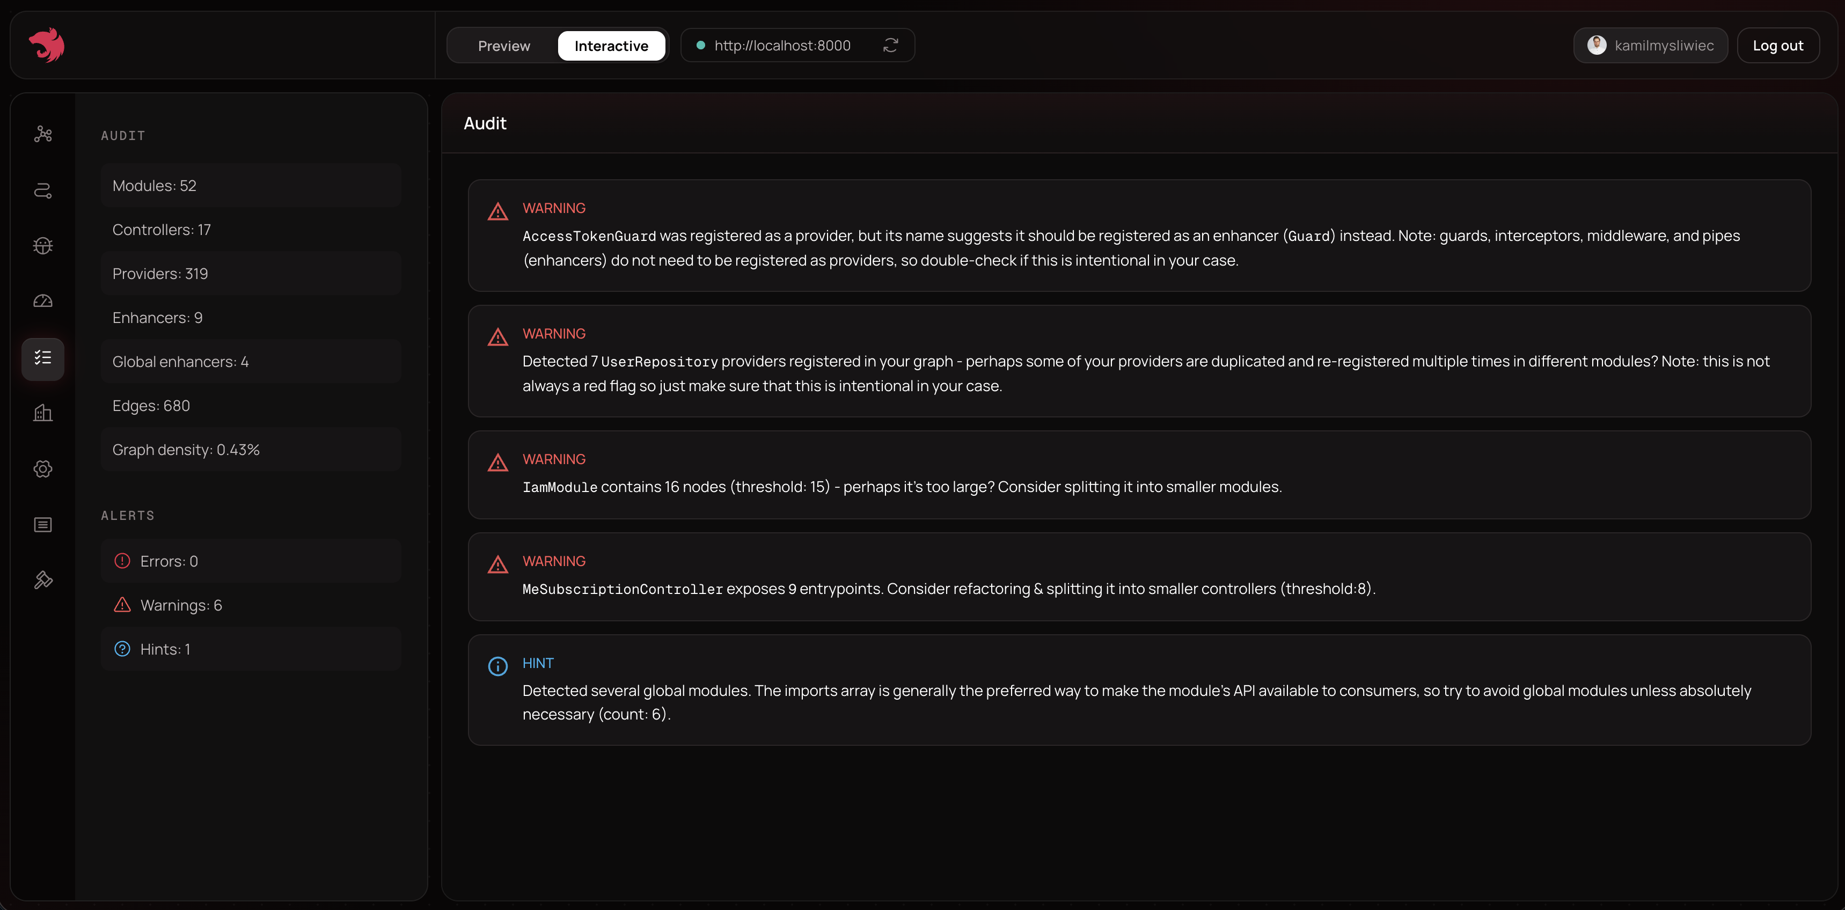The image size is (1845, 910).
Task: Open the sandbox globe sidebar icon
Action: 43,246
